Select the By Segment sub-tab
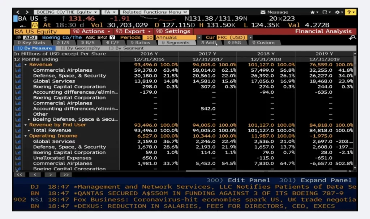 click(x=126, y=48)
